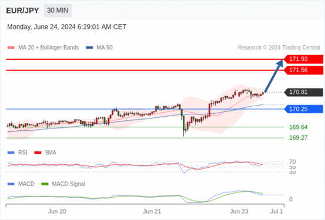Screen dimensions: 325x220
Task: Click the 30 MIN timeframe button
Action: tap(58, 11)
